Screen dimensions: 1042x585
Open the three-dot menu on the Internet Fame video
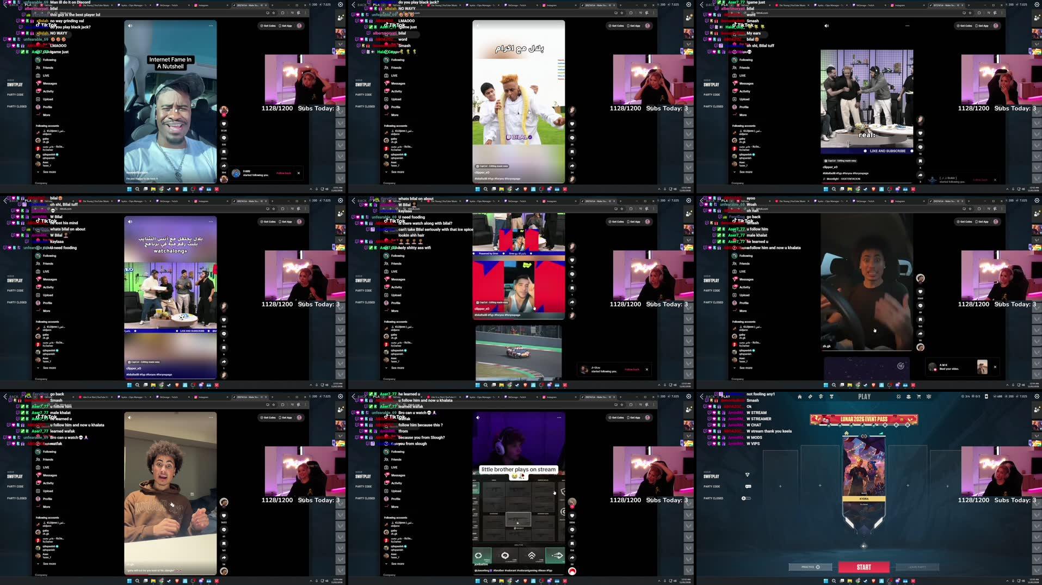(x=211, y=26)
